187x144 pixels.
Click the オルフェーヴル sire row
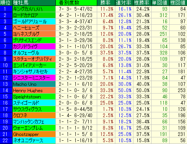click(x=93, y=53)
